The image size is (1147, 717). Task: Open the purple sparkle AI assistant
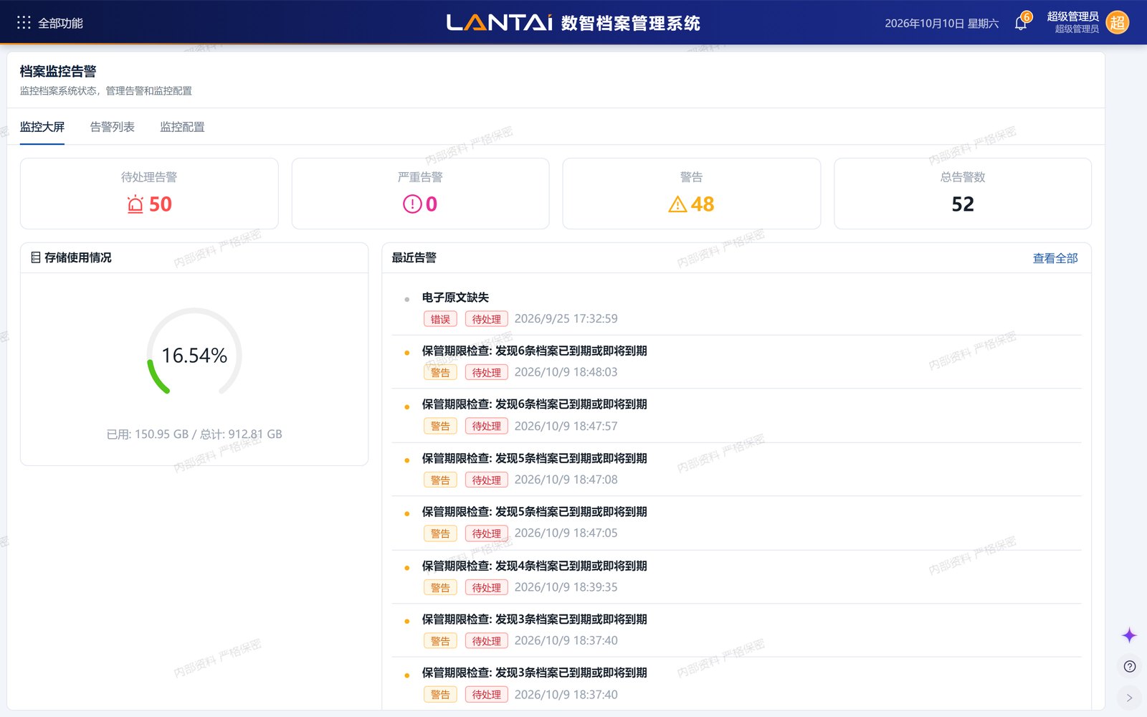tap(1129, 635)
